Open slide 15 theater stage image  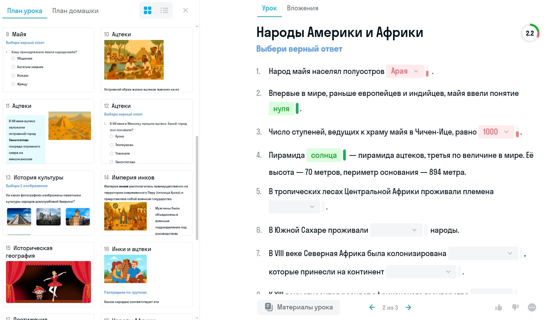48,282
